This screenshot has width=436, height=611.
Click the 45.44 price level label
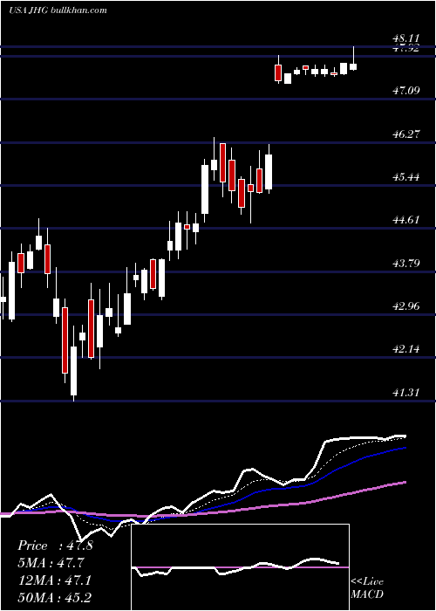[x=406, y=177]
